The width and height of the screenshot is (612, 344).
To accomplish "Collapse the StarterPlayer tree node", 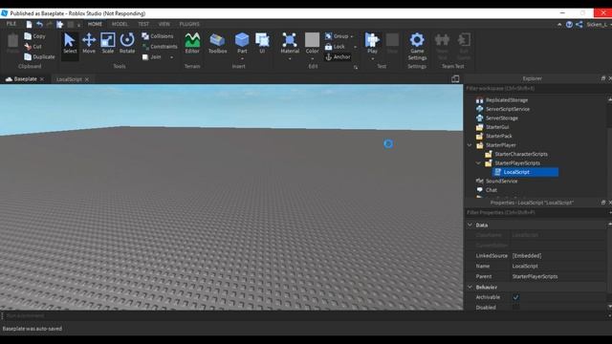I will click(x=470, y=145).
